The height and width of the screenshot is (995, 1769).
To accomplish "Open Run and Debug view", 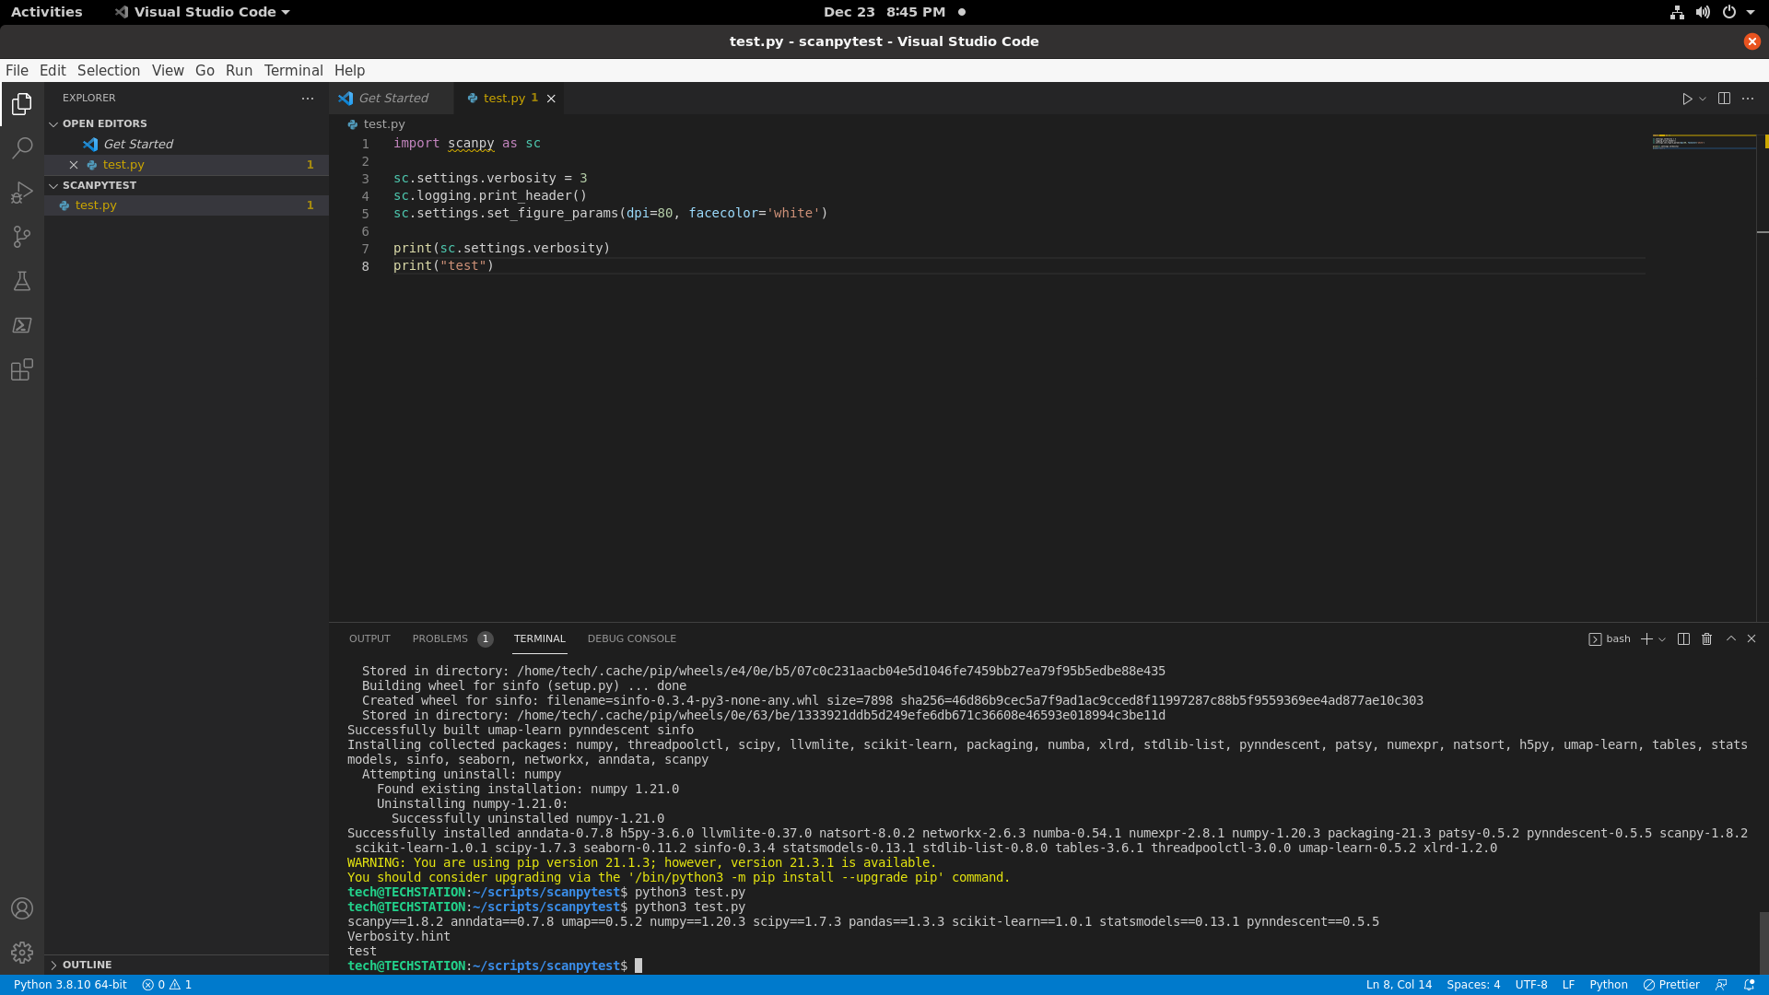I will [x=22, y=193].
